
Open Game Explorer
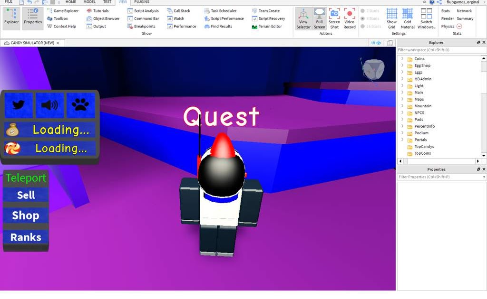[x=63, y=11]
